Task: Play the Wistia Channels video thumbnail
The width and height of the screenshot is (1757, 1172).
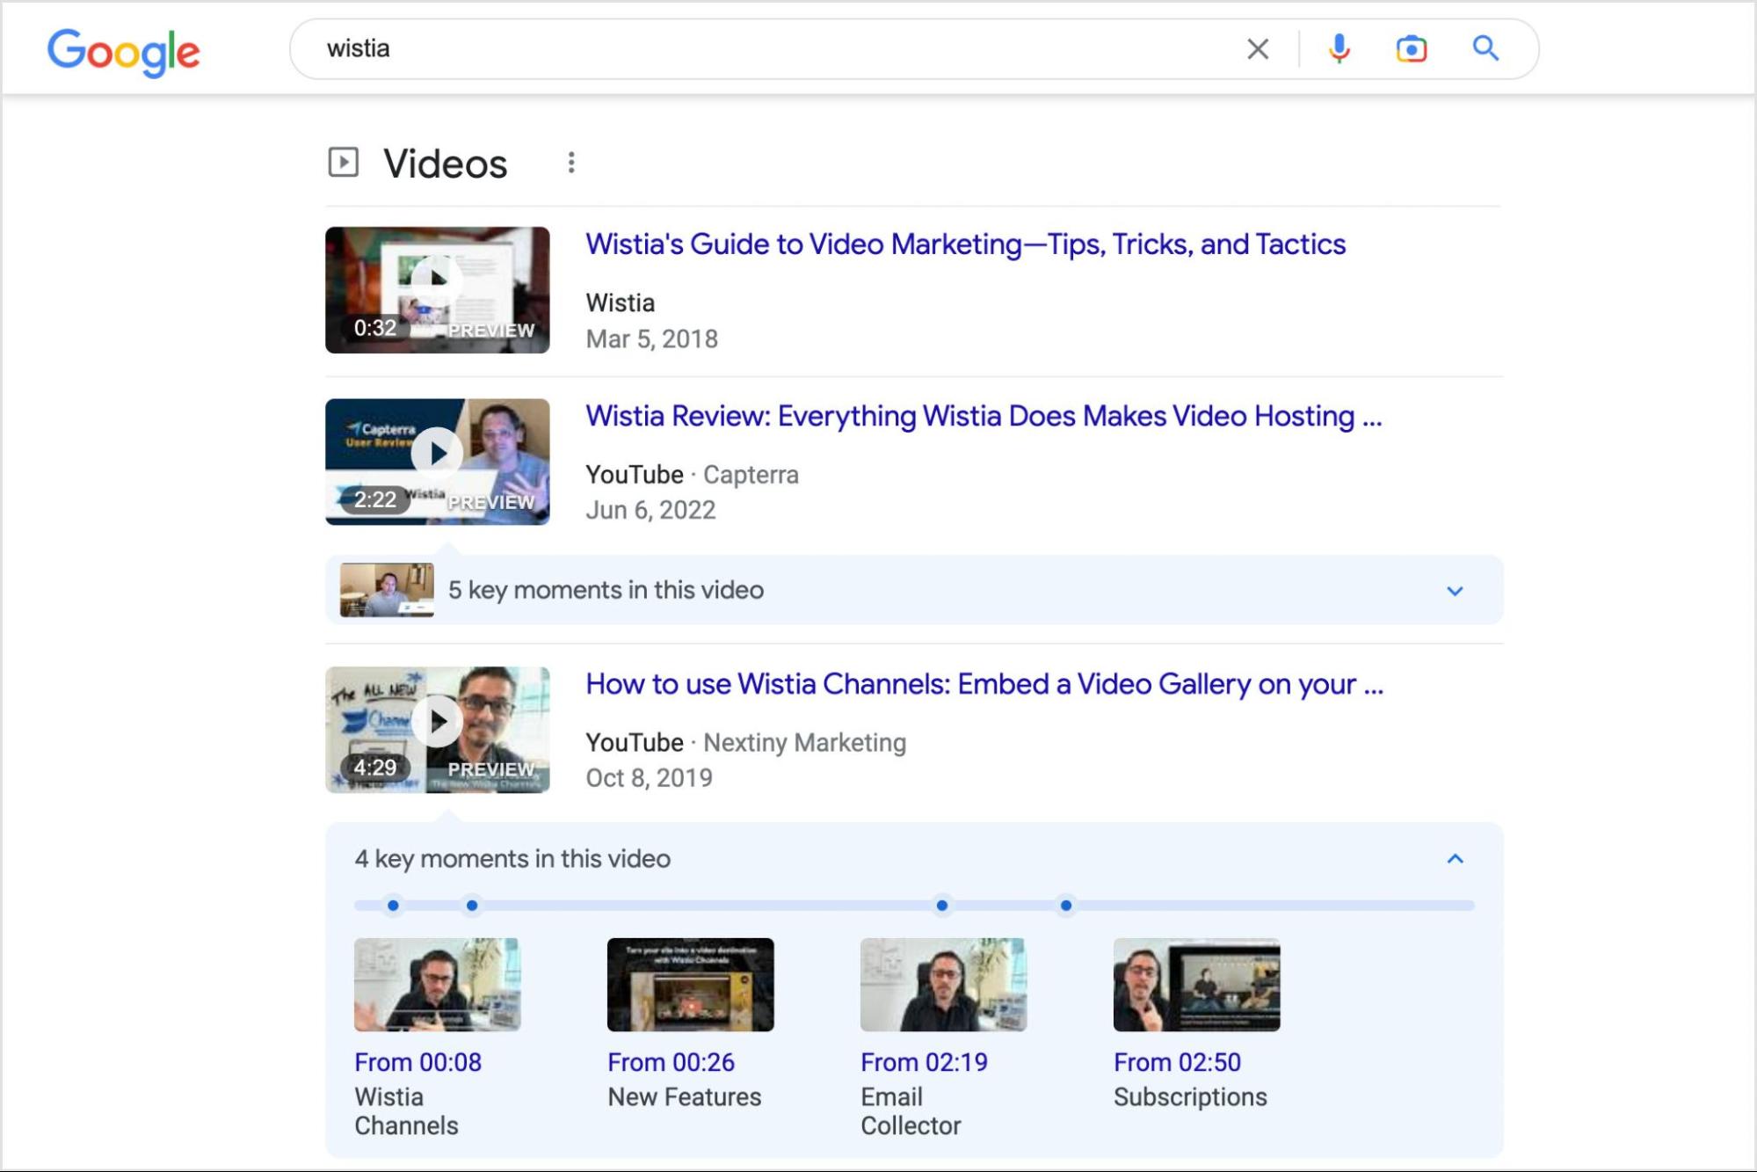Action: [x=438, y=730]
